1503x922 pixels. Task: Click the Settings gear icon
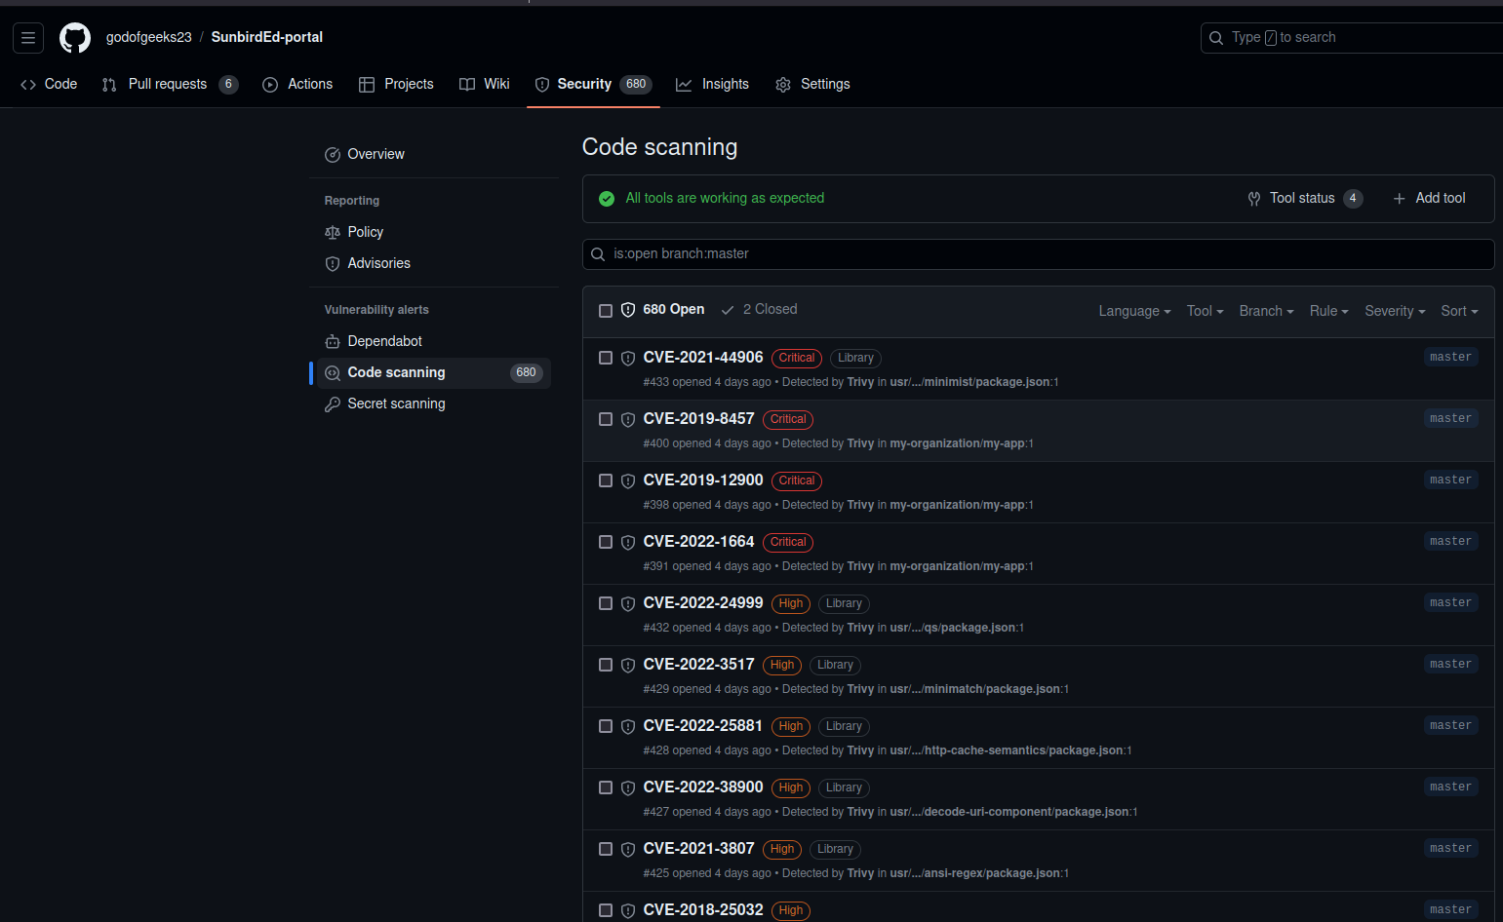coord(783,85)
